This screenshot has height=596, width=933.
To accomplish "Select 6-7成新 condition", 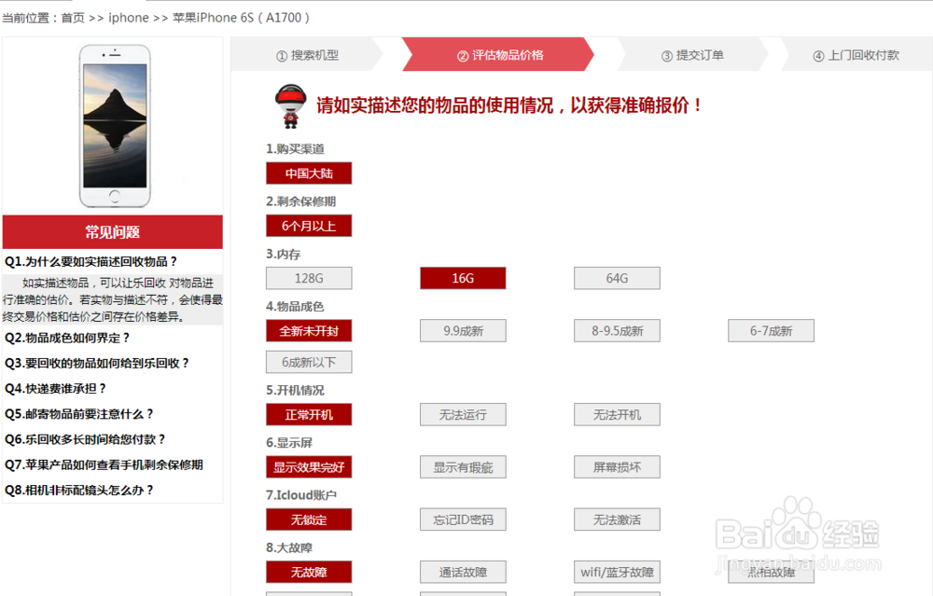I will coord(772,331).
